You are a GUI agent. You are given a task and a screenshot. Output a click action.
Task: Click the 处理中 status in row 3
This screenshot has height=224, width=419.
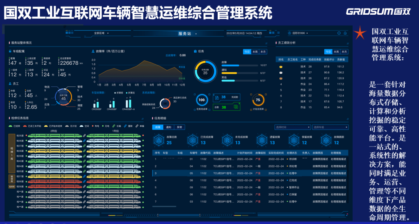pyautogui.click(x=293, y=173)
